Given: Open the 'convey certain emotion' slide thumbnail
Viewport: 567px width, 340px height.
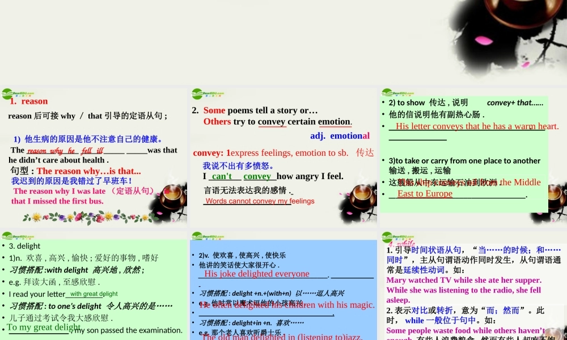Looking at the screenshot, I should click(x=283, y=157).
